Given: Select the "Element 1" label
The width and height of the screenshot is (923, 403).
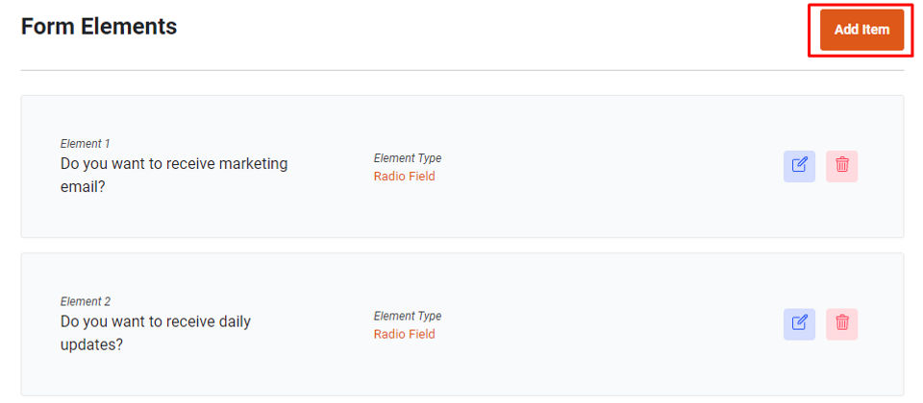Looking at the screenshot, I should coord(86,144).
